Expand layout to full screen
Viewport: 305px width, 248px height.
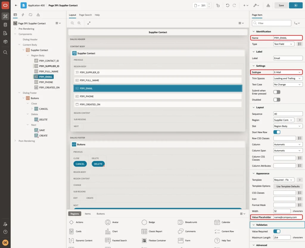click(89, 23)
